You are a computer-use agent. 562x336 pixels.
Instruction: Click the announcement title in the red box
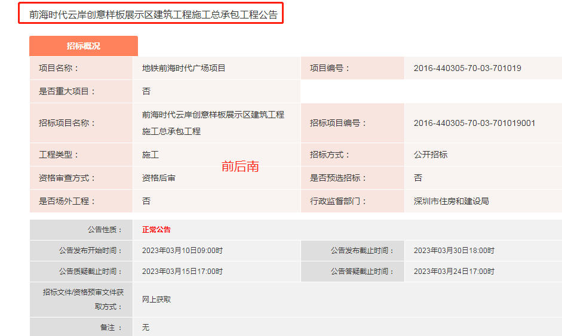click(x=153, y=15)
